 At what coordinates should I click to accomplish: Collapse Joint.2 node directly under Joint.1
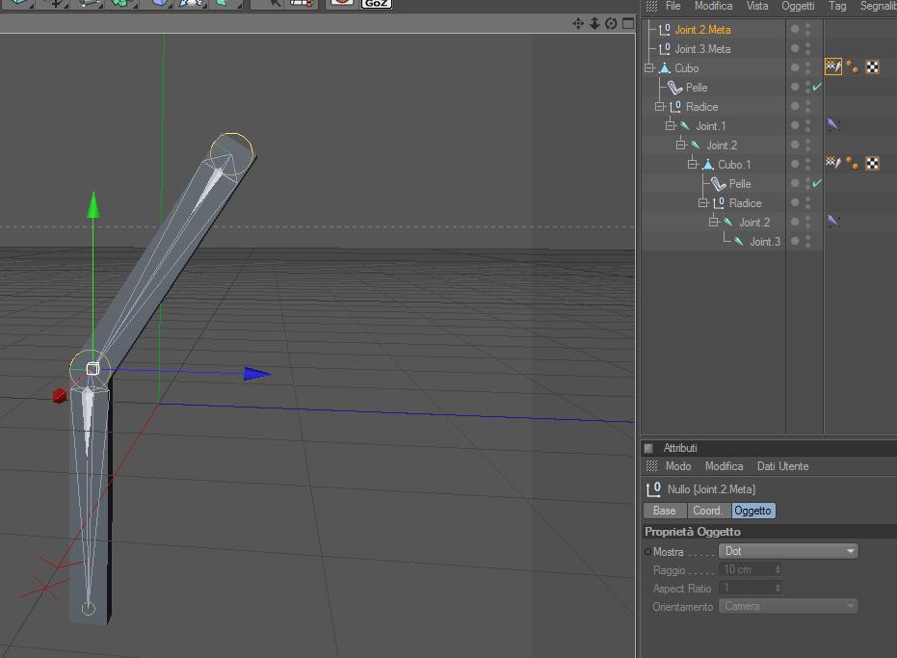681,145
